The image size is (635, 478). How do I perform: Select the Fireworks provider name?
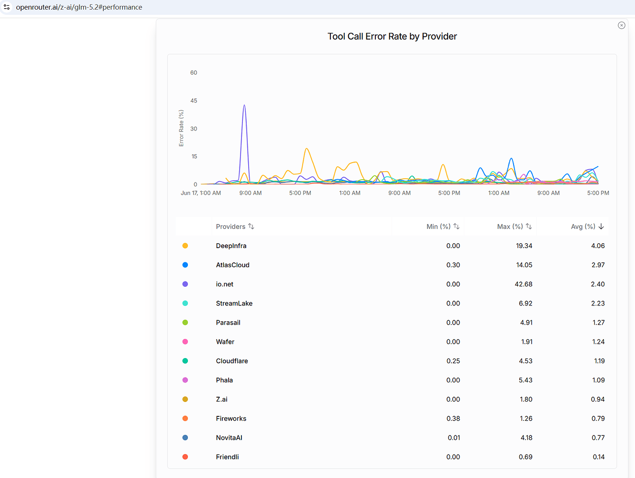(x=231, y=418)
